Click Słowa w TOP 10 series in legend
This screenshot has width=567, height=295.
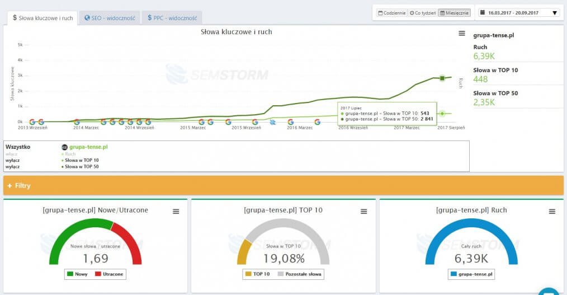[81, 160]
